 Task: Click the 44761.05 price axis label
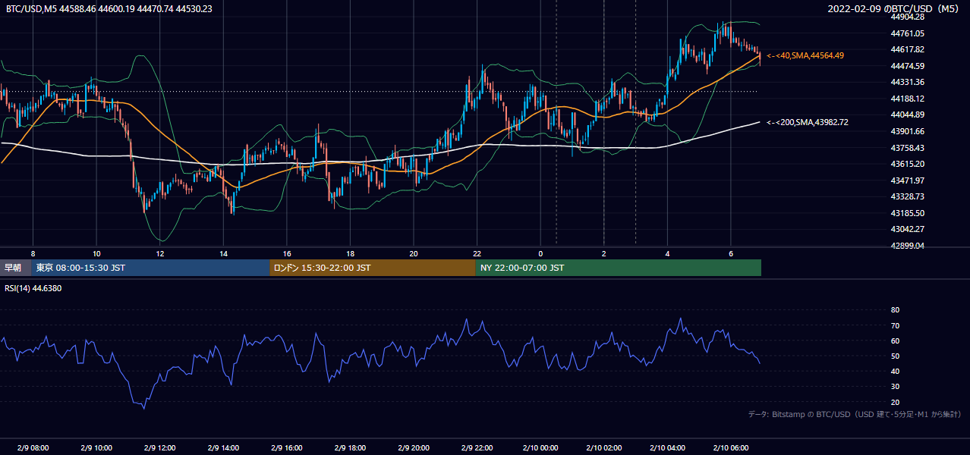click(907, 33)
